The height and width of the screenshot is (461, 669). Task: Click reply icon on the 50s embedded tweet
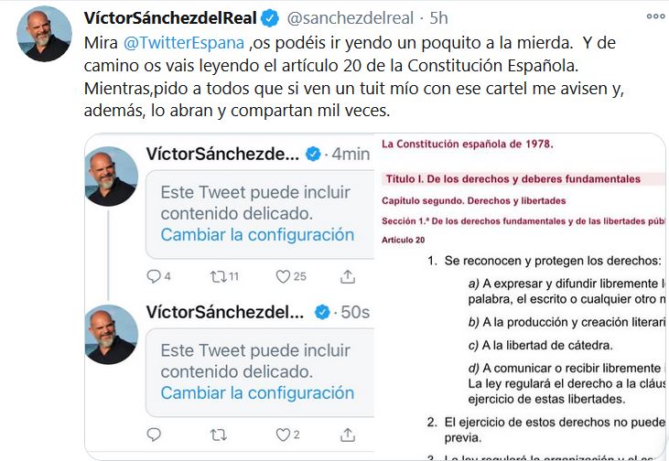point(154,434)
